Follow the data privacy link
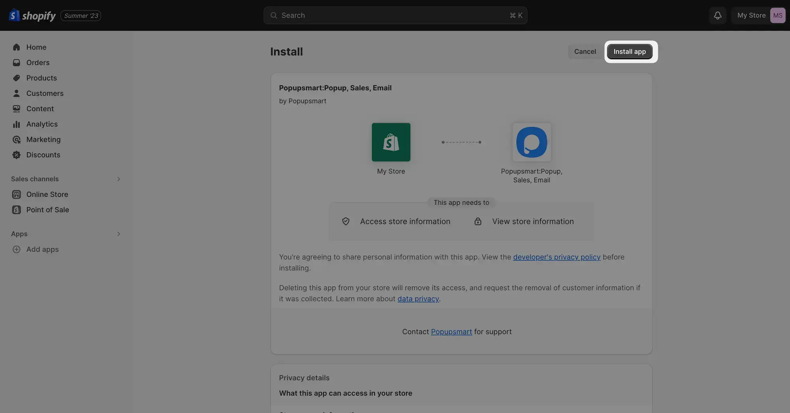Image resolution: width=790 pixels, height=413 pixels. pyautogui.click(x=418, y=299)
